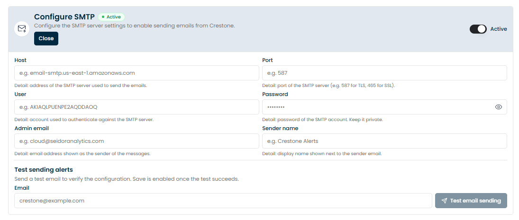Click the Admin email detail text
Screen dimensions: 519x220
click(x=82, y=154)
